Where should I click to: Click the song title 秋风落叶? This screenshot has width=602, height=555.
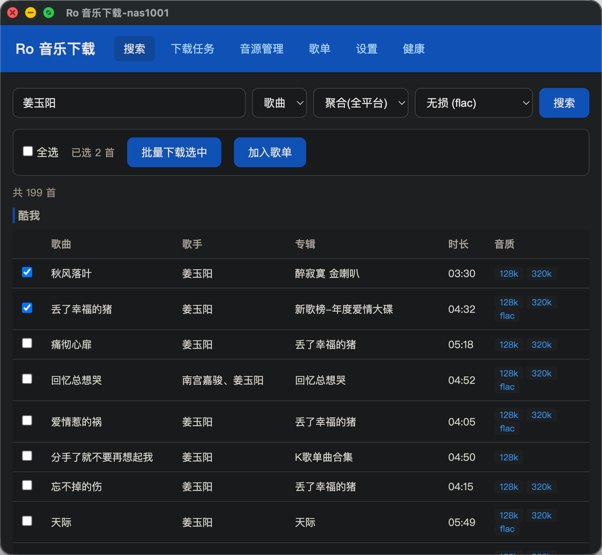(71, 274)
